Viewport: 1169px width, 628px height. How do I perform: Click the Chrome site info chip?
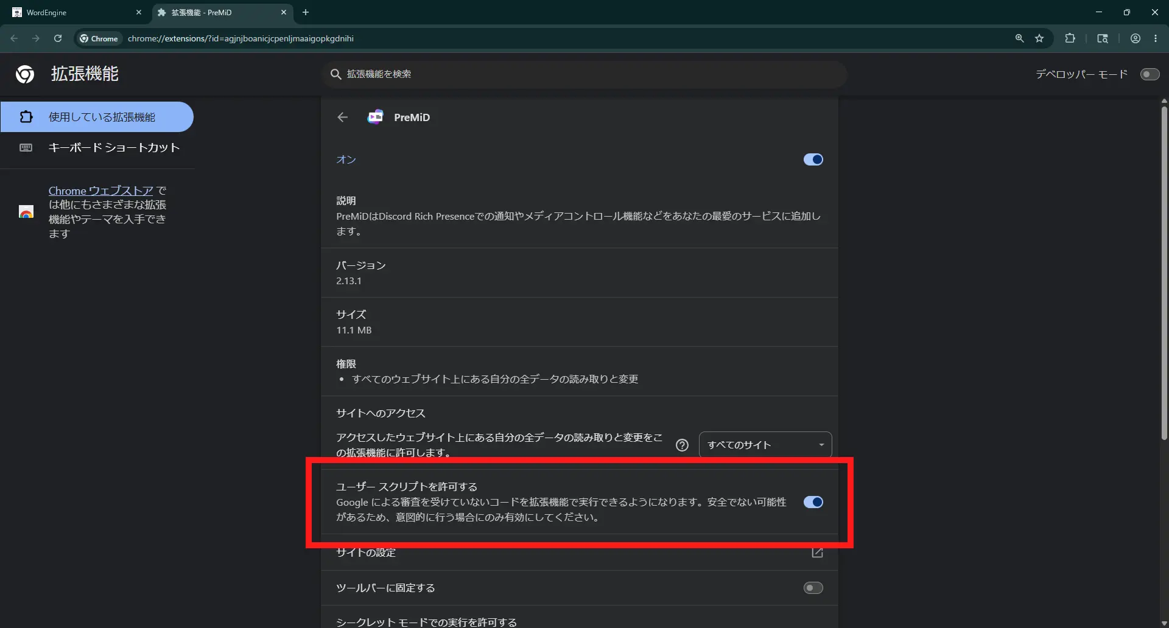pyautogui.click(x=99, y=38)
